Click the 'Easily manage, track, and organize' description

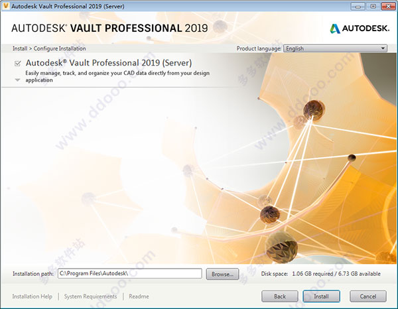[x=117, y=76]
